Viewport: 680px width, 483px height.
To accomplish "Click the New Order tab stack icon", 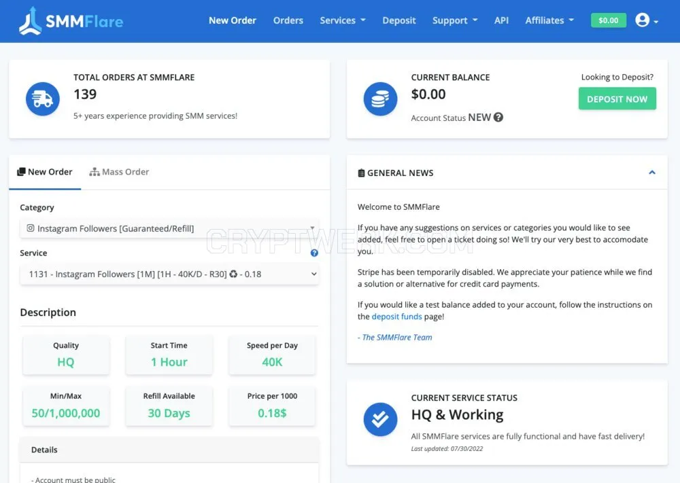I will pos(21,172).
